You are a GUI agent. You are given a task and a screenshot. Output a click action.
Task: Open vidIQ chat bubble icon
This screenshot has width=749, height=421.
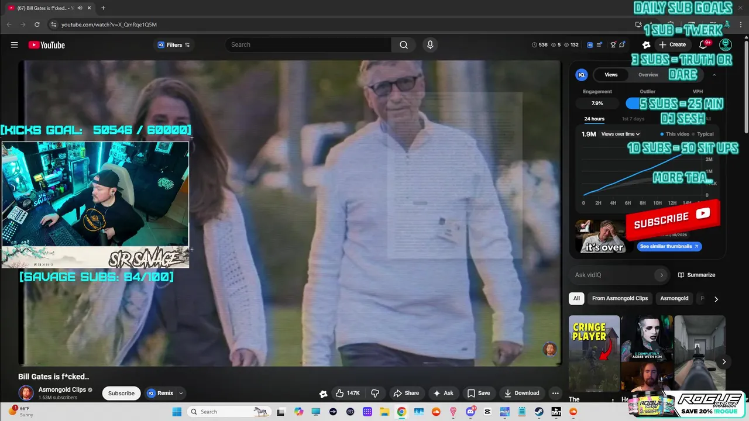[x=622, y=45]
